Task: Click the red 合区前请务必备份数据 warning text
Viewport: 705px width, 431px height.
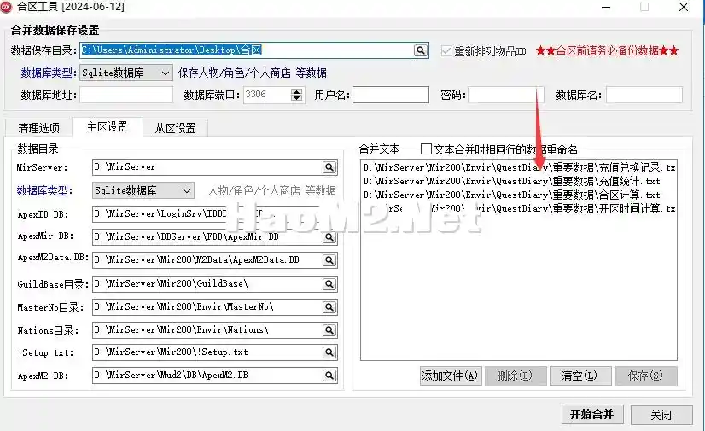Action: [x=607, y=51]
